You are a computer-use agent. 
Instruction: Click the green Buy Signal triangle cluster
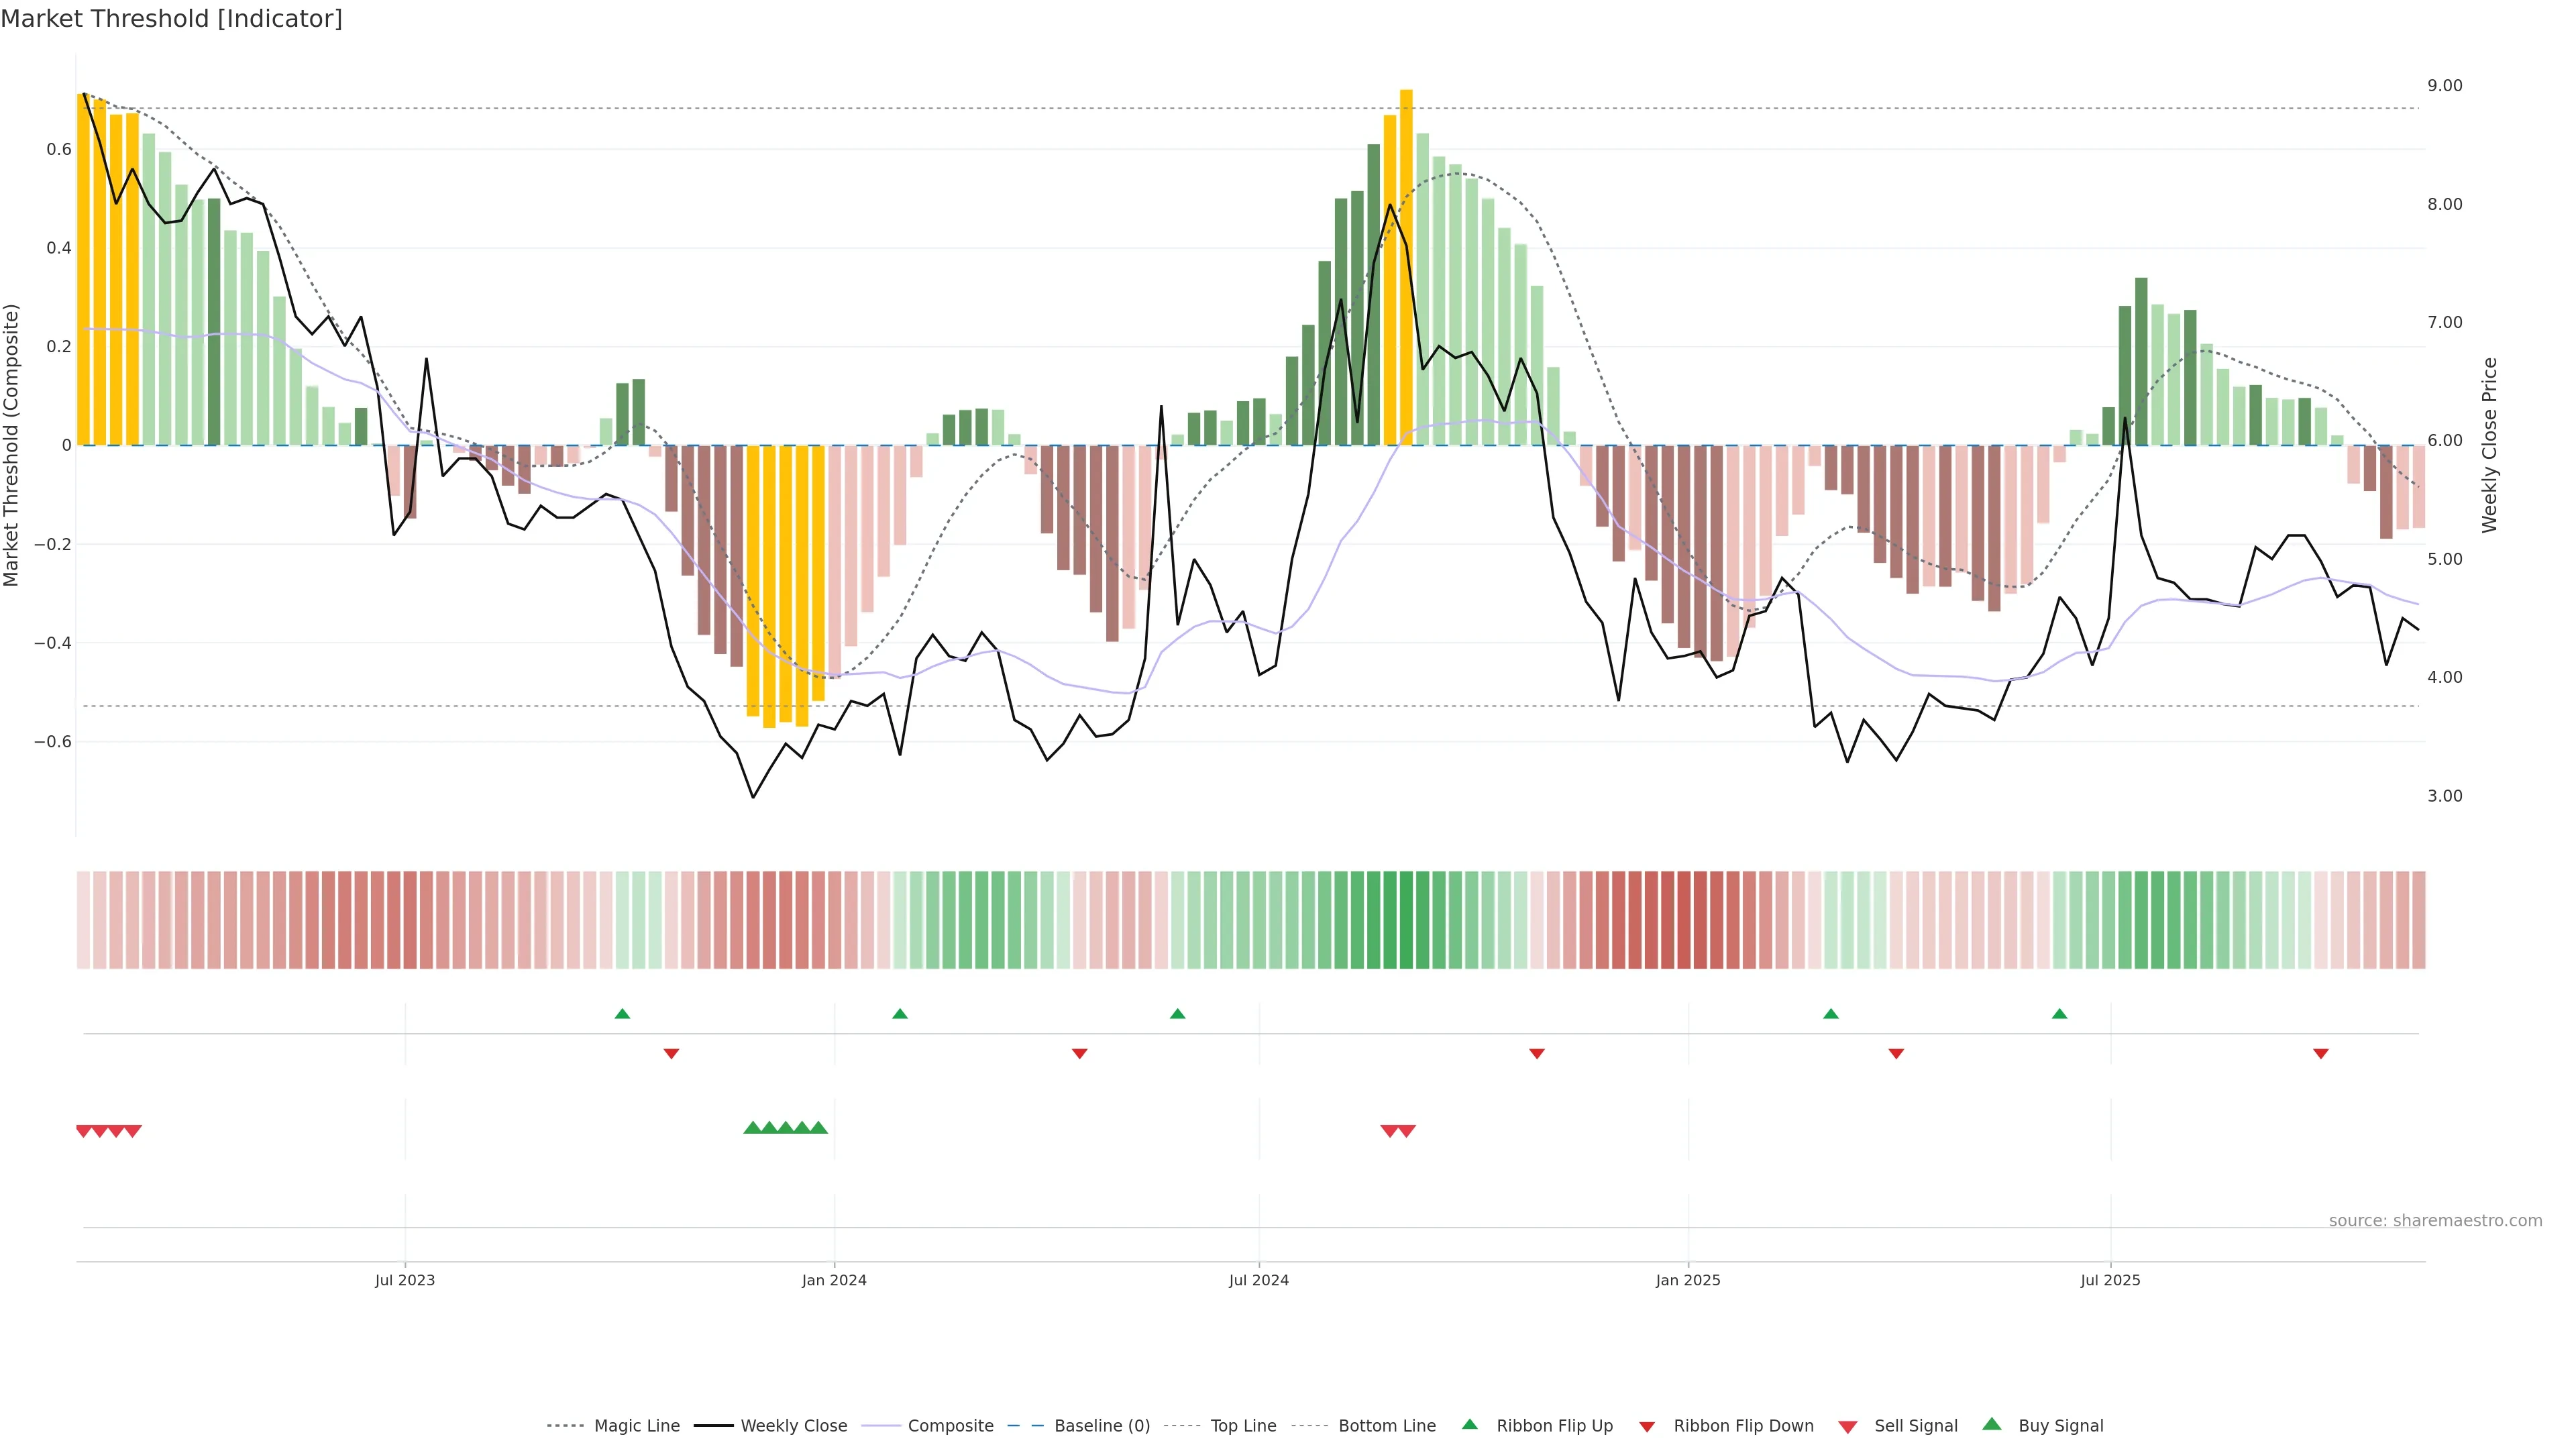(x=785, y=1128)
